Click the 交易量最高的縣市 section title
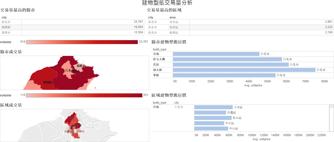The height and width of the screenshot is (142, 334). [17, 10]
